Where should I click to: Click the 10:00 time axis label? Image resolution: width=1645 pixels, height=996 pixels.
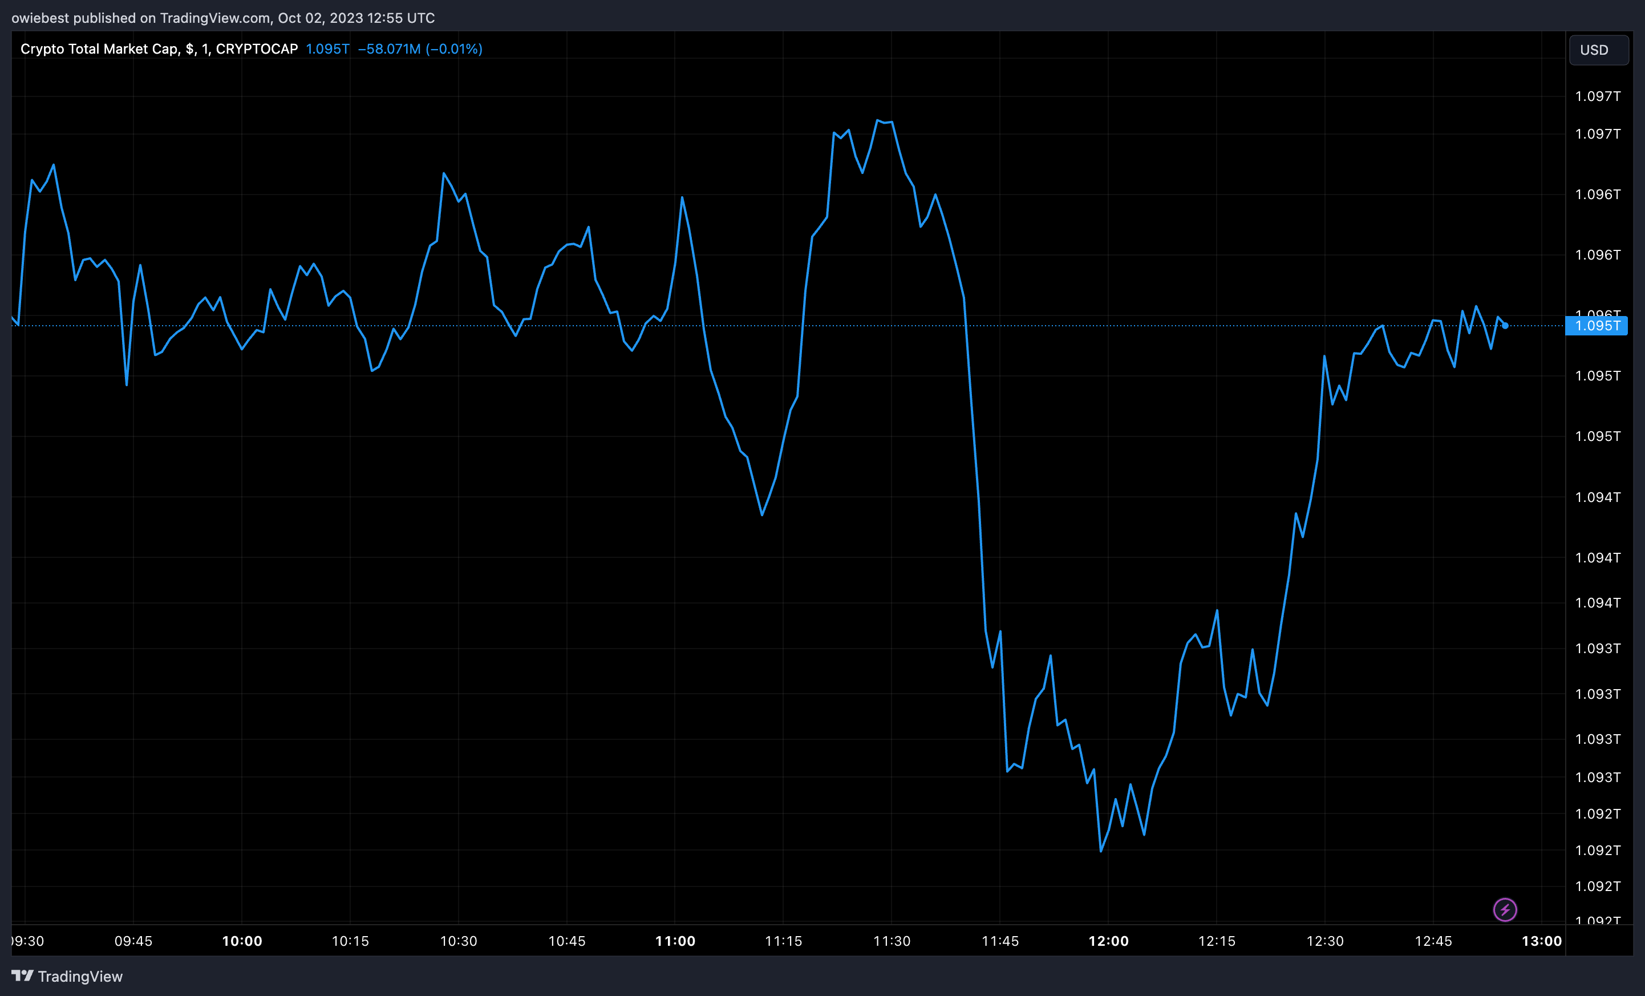242,941
